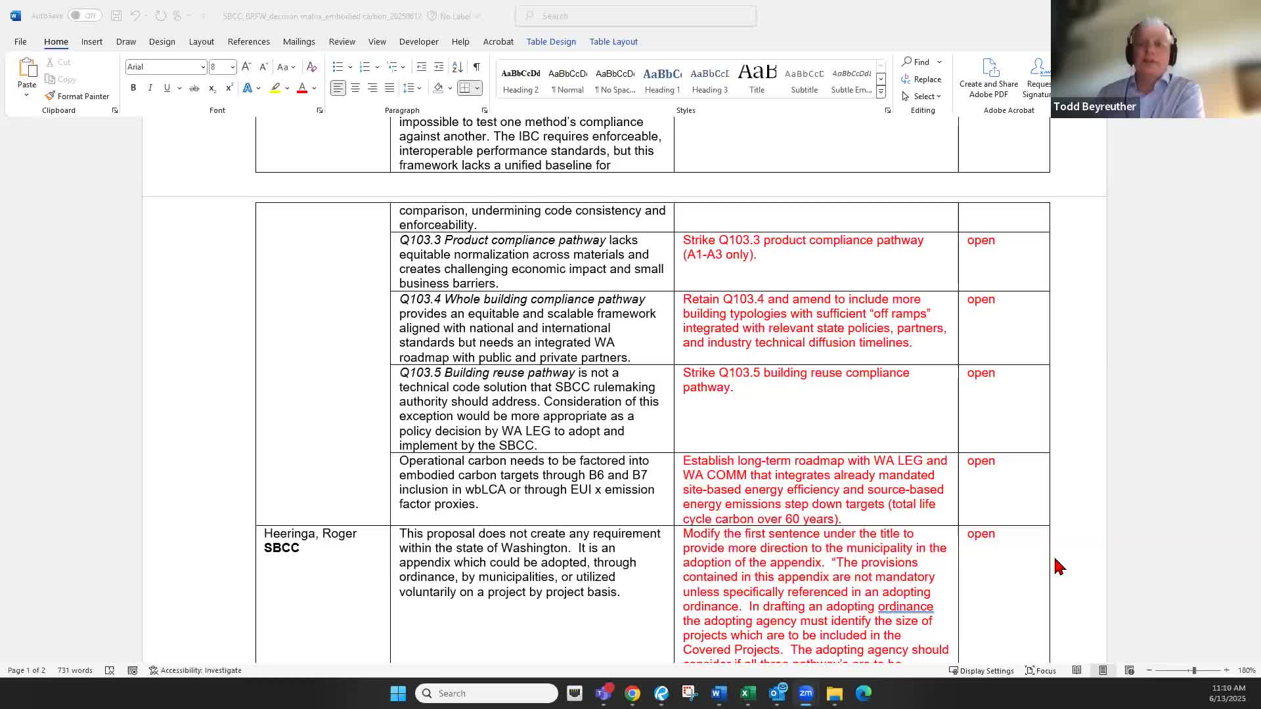
Task: Open the Table Design tab
Action: pos(551,41)
